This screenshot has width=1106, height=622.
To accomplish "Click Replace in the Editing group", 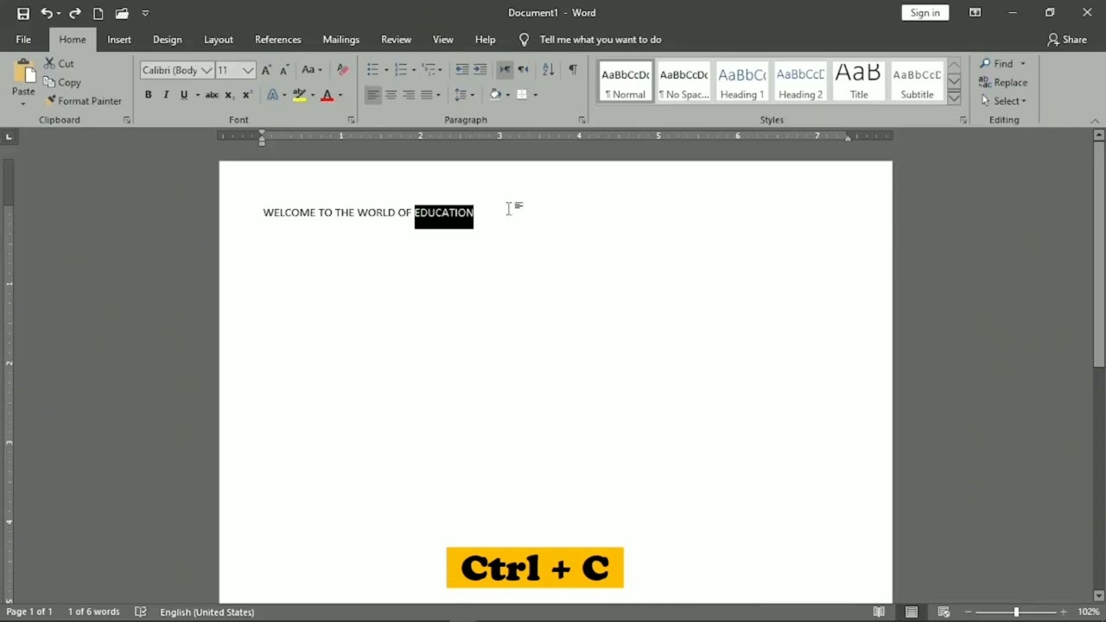I will click(x=1003, y=82).
